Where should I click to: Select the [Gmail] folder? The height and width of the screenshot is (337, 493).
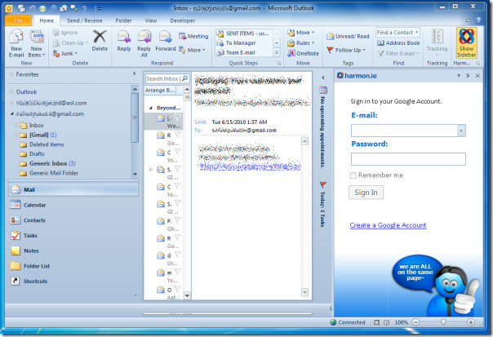tap(38, 135)
